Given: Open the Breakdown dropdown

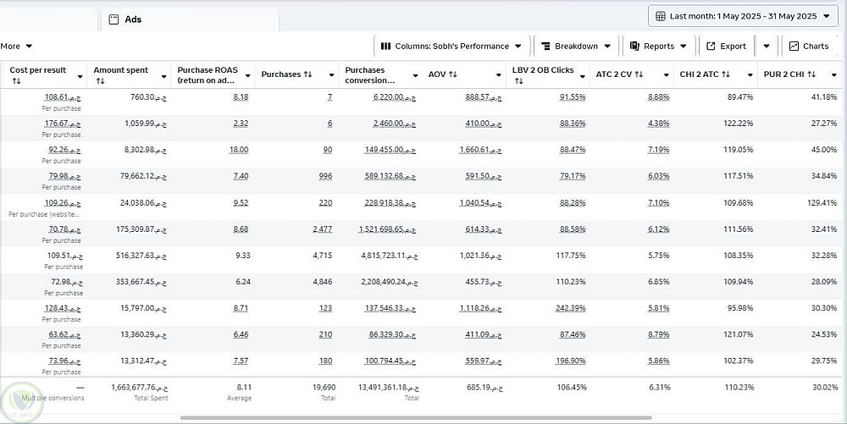Looking at the screenshot, I should coord(575,47).
